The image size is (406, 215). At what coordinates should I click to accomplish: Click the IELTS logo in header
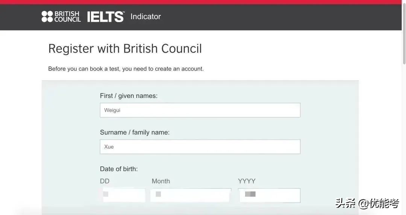tap(106, 17)
